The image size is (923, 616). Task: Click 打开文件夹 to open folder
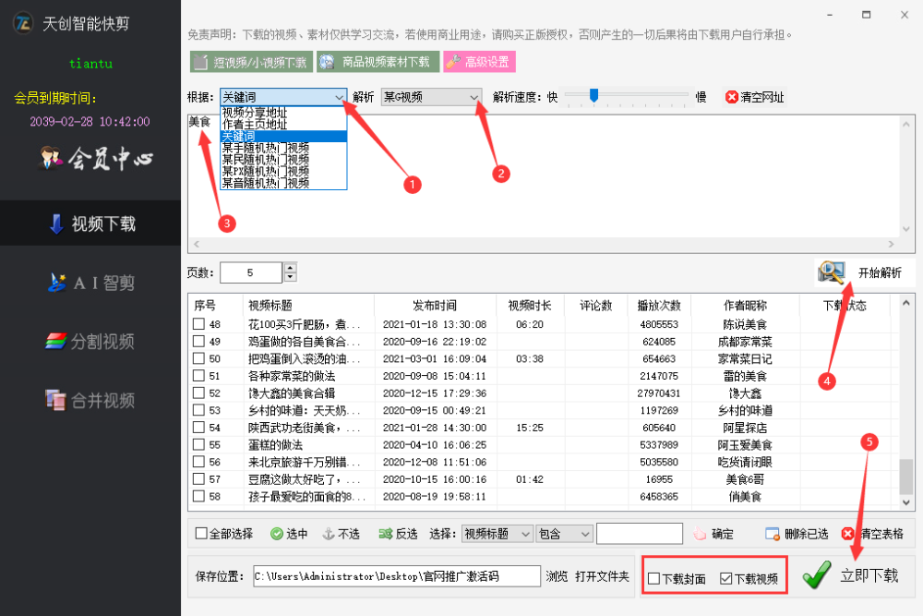point(602,576)
